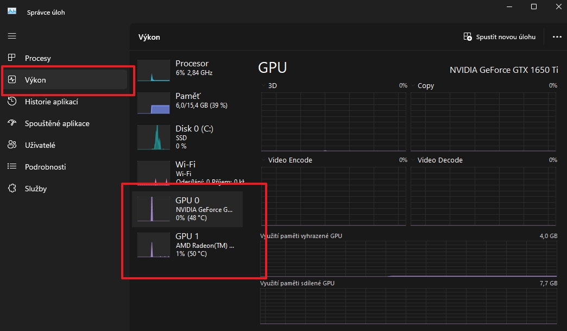Select the Procesor performance entry
The height and width of the screenshot is (331, 567).
click(x=187, y=68)
